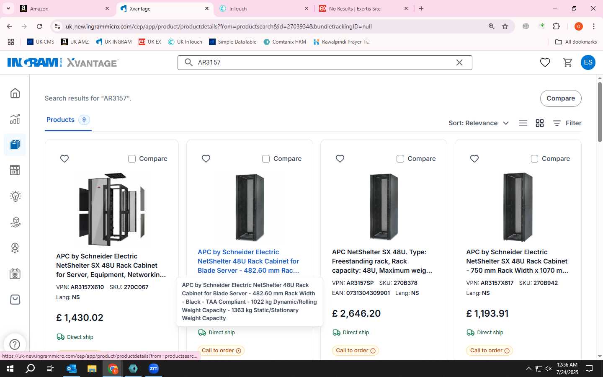Image resolution: width=603 pixels, height=377 pixels.
Task: Click the AR3157 search input field
Action: (325, 62)
